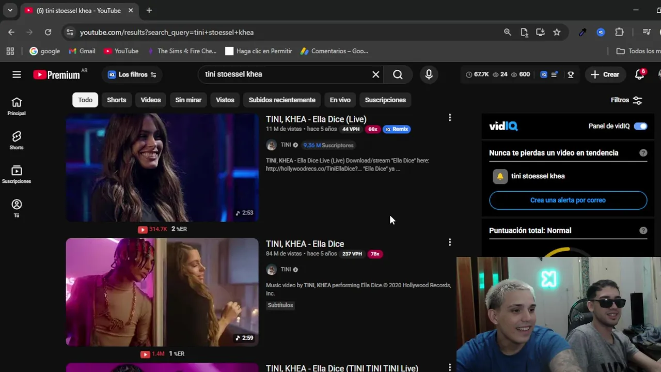Select the Shorts filter chip
The width and height of the screenshot is (661, 372).
(116, 100)
